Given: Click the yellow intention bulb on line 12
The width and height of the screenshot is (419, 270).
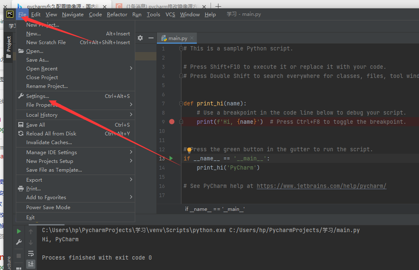Looking at the screenshot, I should pyautogui.click(x=189, y=150).
